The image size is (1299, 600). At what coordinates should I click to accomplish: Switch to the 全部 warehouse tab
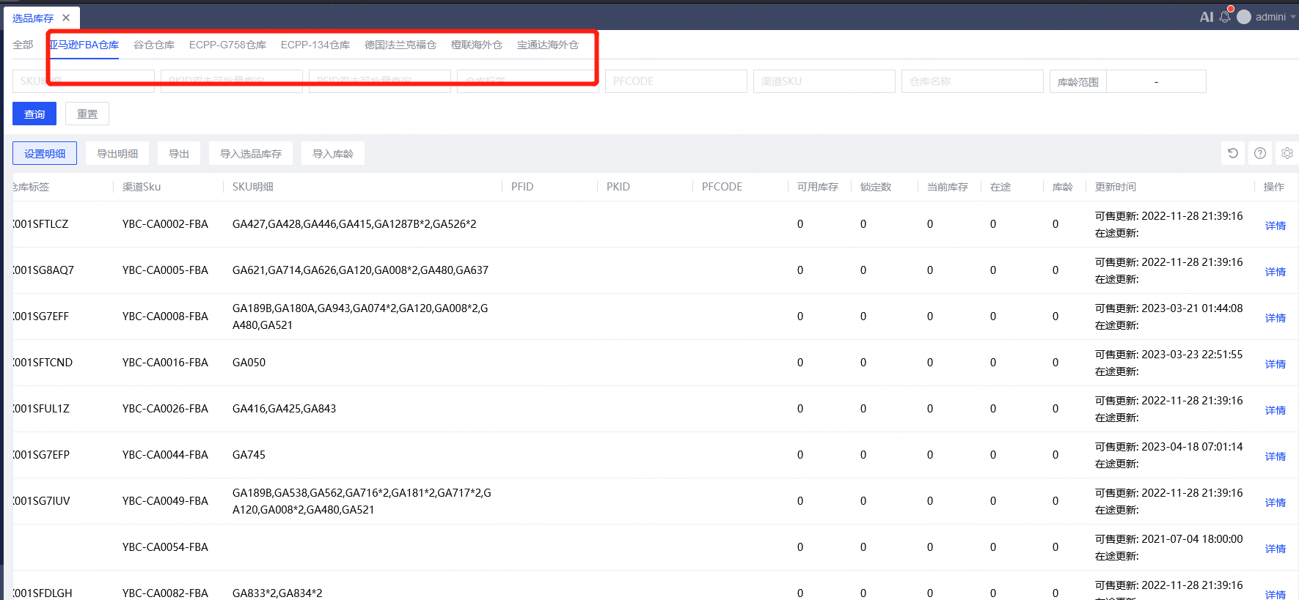(23, 45)
